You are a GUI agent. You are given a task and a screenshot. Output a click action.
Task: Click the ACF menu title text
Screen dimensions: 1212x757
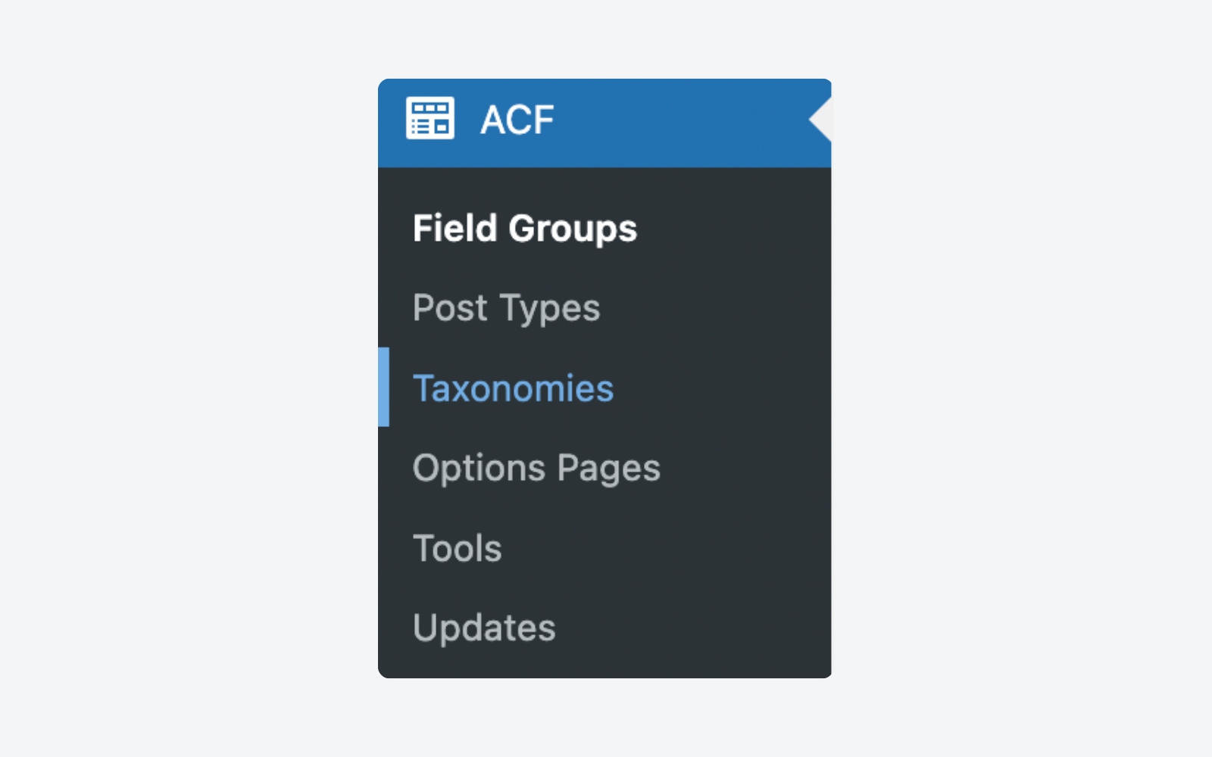click(517, 120)
